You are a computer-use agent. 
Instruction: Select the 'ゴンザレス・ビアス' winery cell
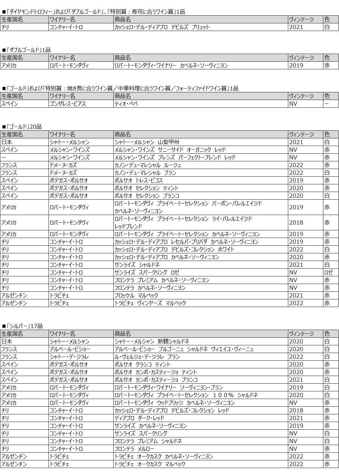coord(81,104)
